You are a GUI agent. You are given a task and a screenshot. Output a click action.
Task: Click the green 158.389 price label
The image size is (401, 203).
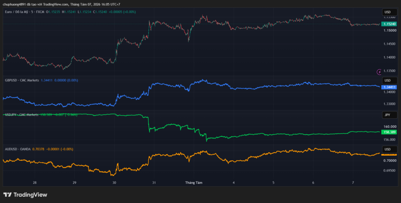[x=389, y=132]
